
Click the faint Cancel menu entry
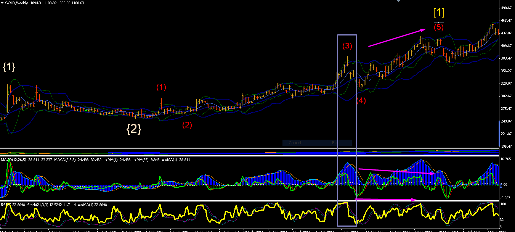click(295, 143)
